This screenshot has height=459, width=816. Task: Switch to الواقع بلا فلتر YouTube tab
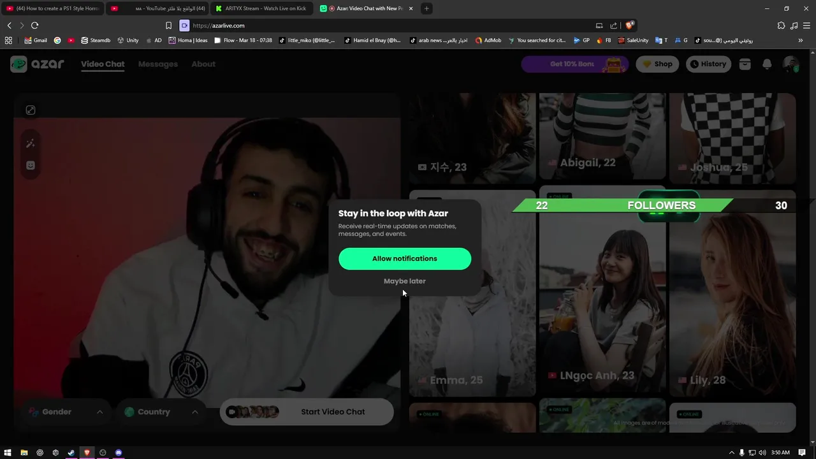(x=157, y=8)
